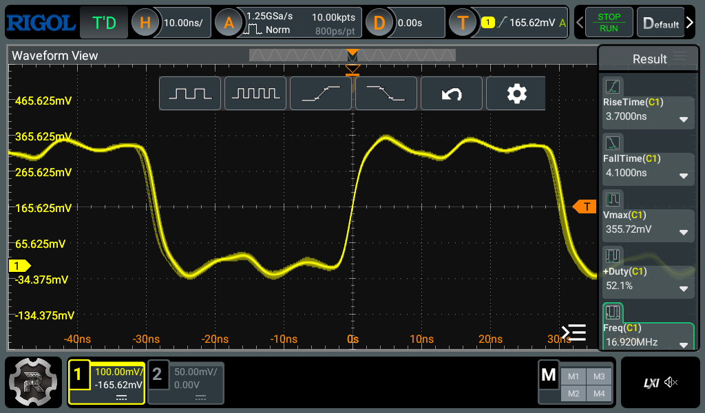Click the orange trigger level T marker
705x413 pixels.
pyautogui.click(x=585, y=206)
